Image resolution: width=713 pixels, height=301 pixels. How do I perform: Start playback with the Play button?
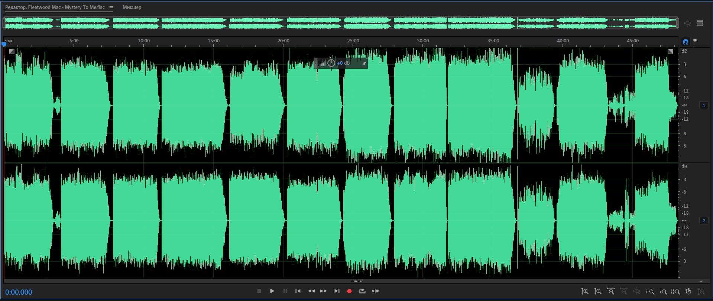[x=272, y=291]
